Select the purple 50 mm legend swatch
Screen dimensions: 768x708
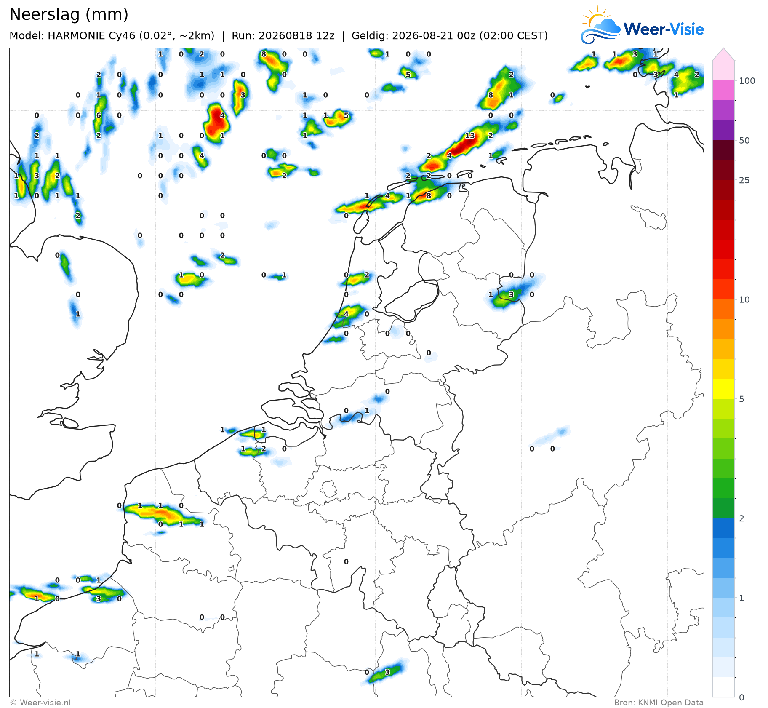click(x=723, y=130)
